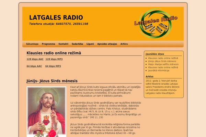
Task: Open the 128 kbps MP3 stream link
Action: point(54,59)
